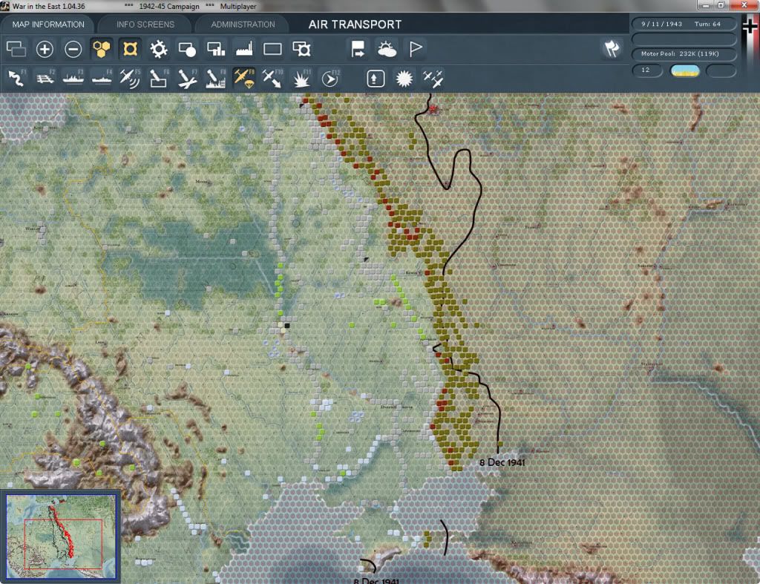760x584 pixels.
Task: Click the upper '8 Dec 1941' front line label
Action: 502,462
